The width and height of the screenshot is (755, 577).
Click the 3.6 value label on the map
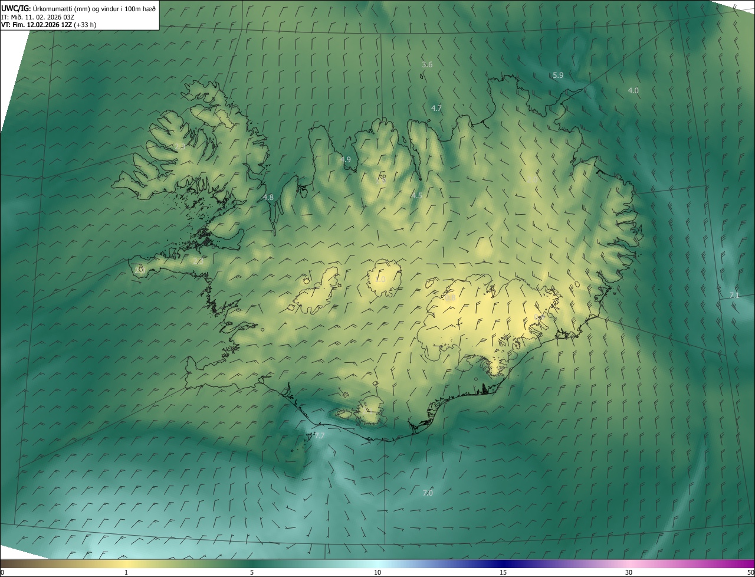click(x=427, y=64)
